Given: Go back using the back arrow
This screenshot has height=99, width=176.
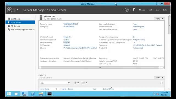Looking at the screenshot, I should tap(10, 10).
